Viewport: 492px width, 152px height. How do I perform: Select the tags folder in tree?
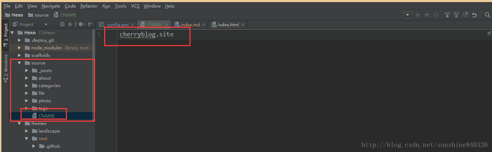pos(43,108)
